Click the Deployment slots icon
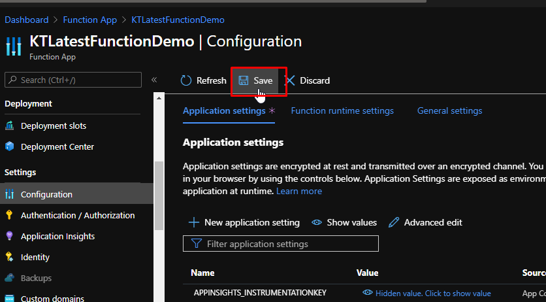Image resolution: width=546 pixels, height=302 pixels. 10,126
